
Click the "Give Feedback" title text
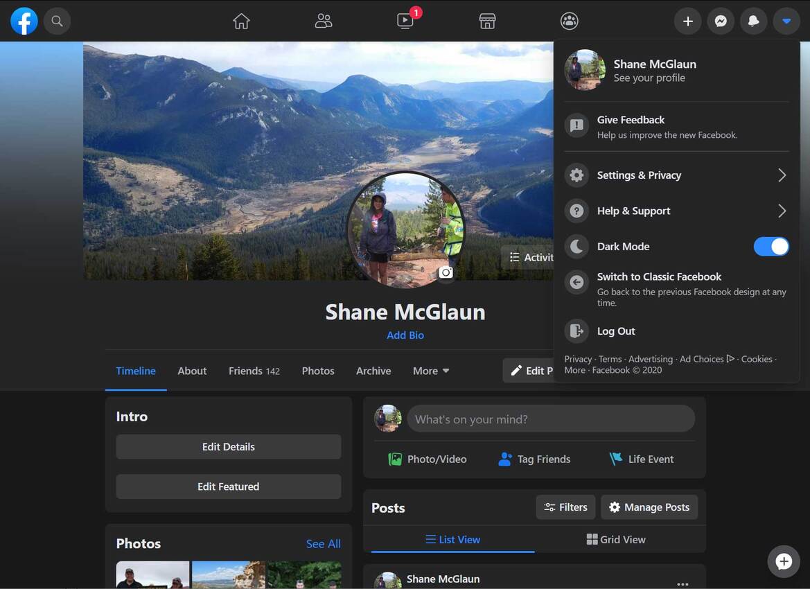pos(631,120)
